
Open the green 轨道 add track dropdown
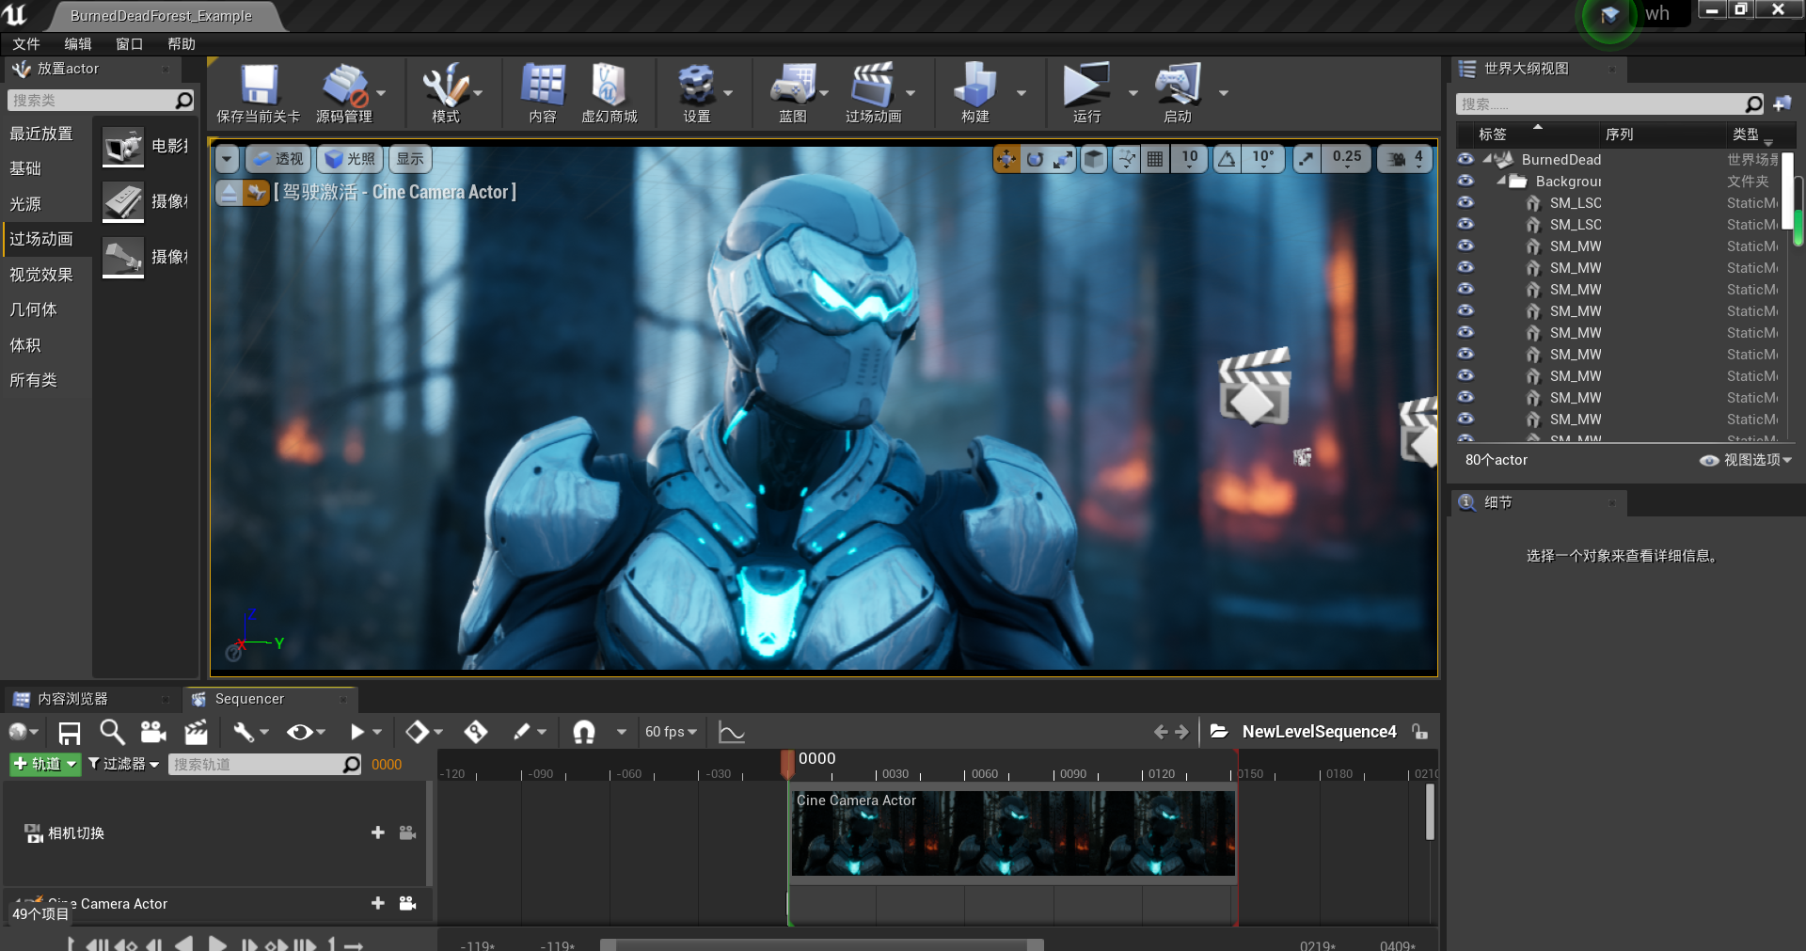coord(45,765)
